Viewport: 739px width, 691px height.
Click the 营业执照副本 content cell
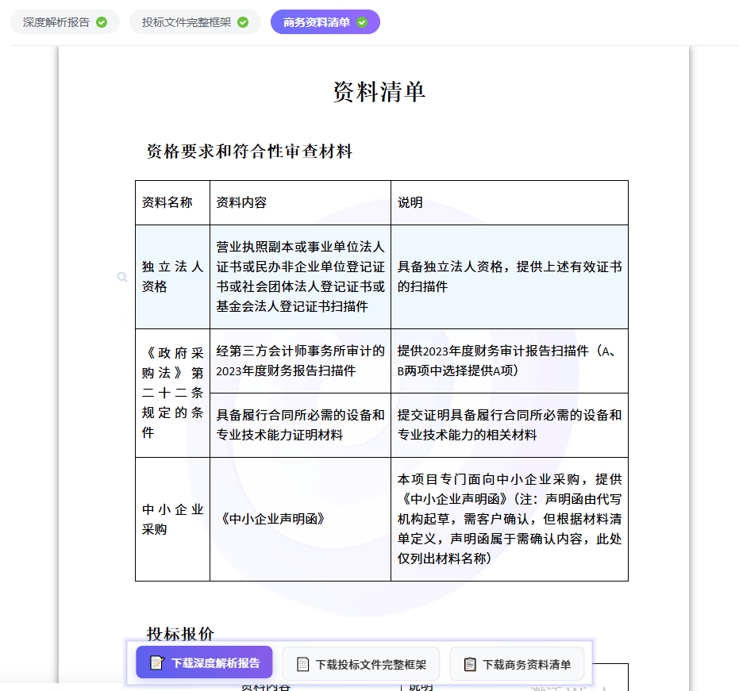pos(300,277)
